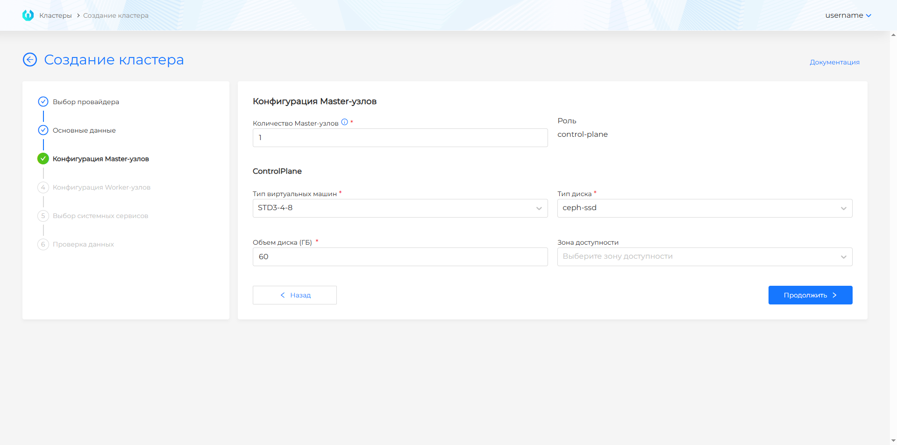Click the checkmark icon for Основные данные step
The width and height of the screenshot is (897, 445).
(43, 130)
